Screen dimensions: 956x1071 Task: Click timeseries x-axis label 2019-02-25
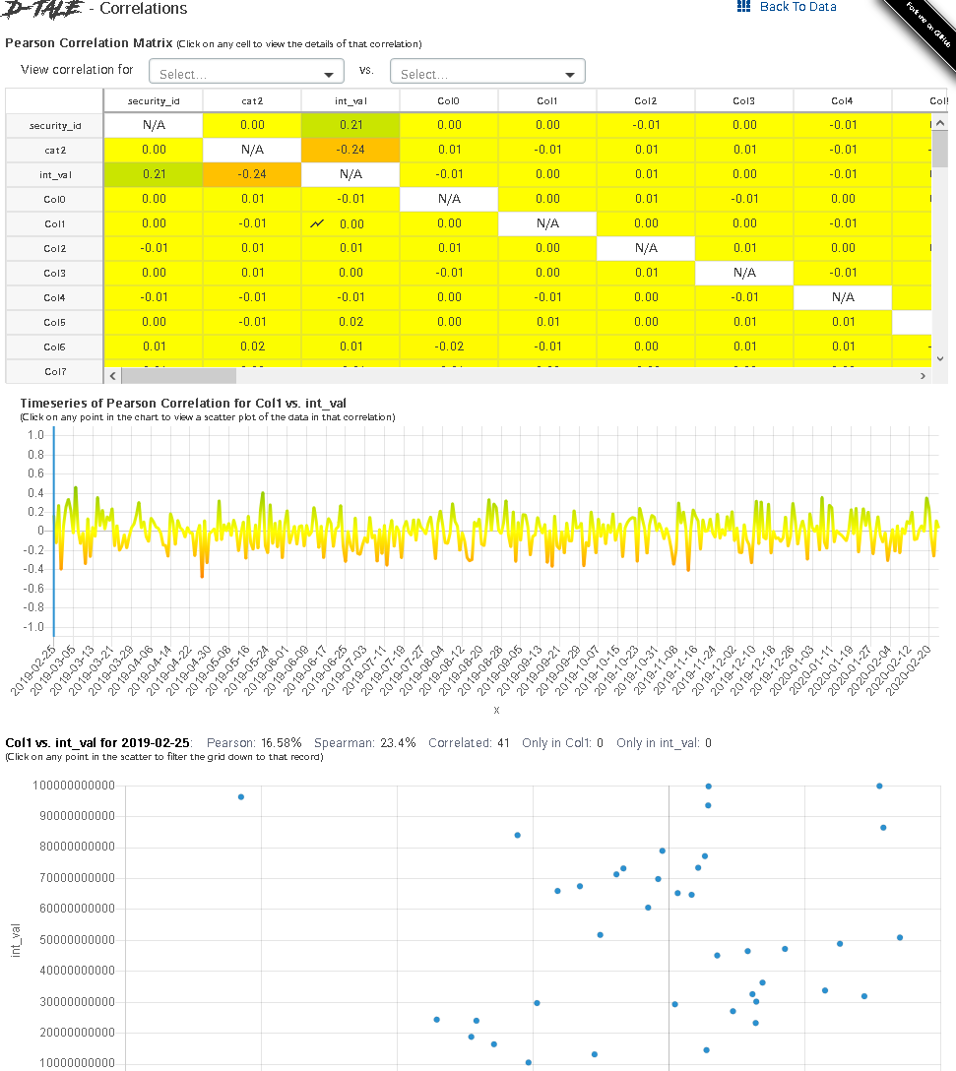coord(33,670)
